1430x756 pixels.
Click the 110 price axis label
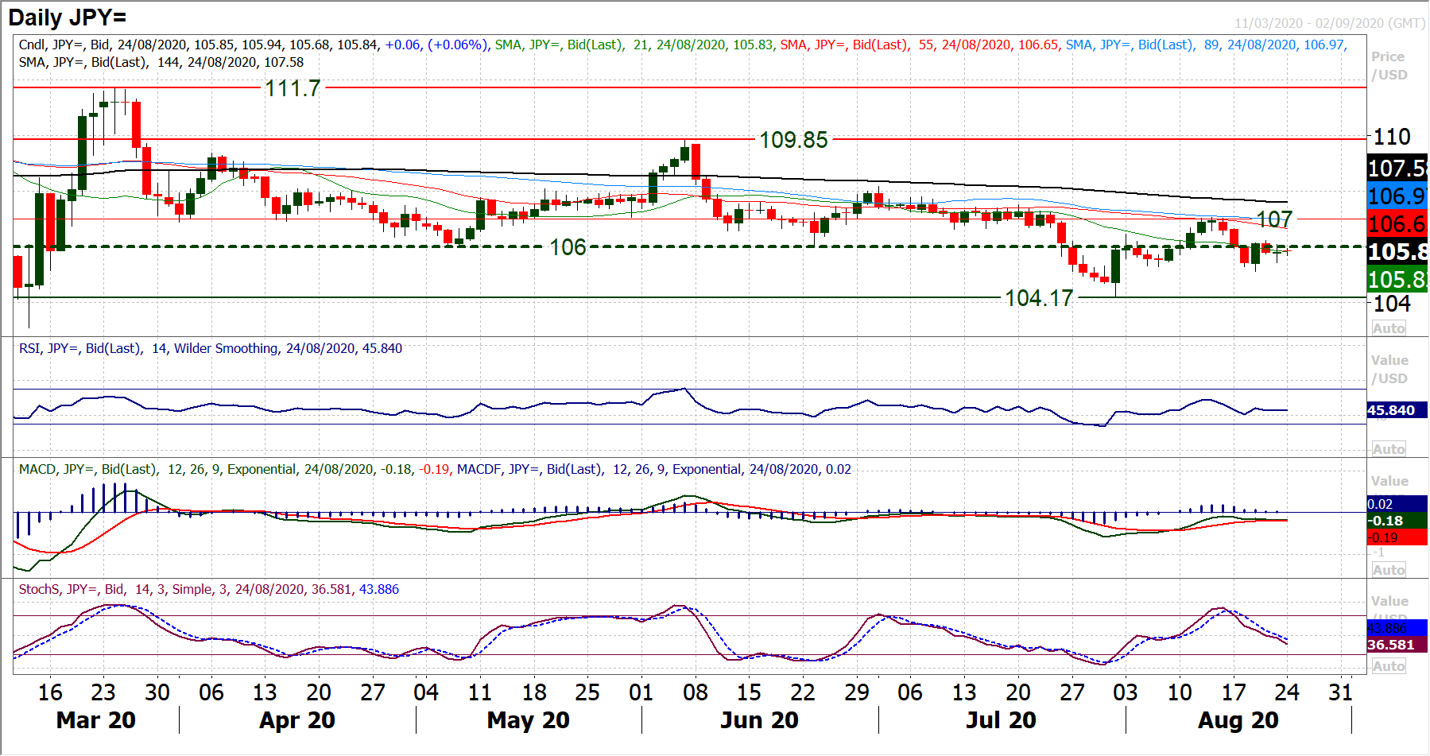(1392, 137)
